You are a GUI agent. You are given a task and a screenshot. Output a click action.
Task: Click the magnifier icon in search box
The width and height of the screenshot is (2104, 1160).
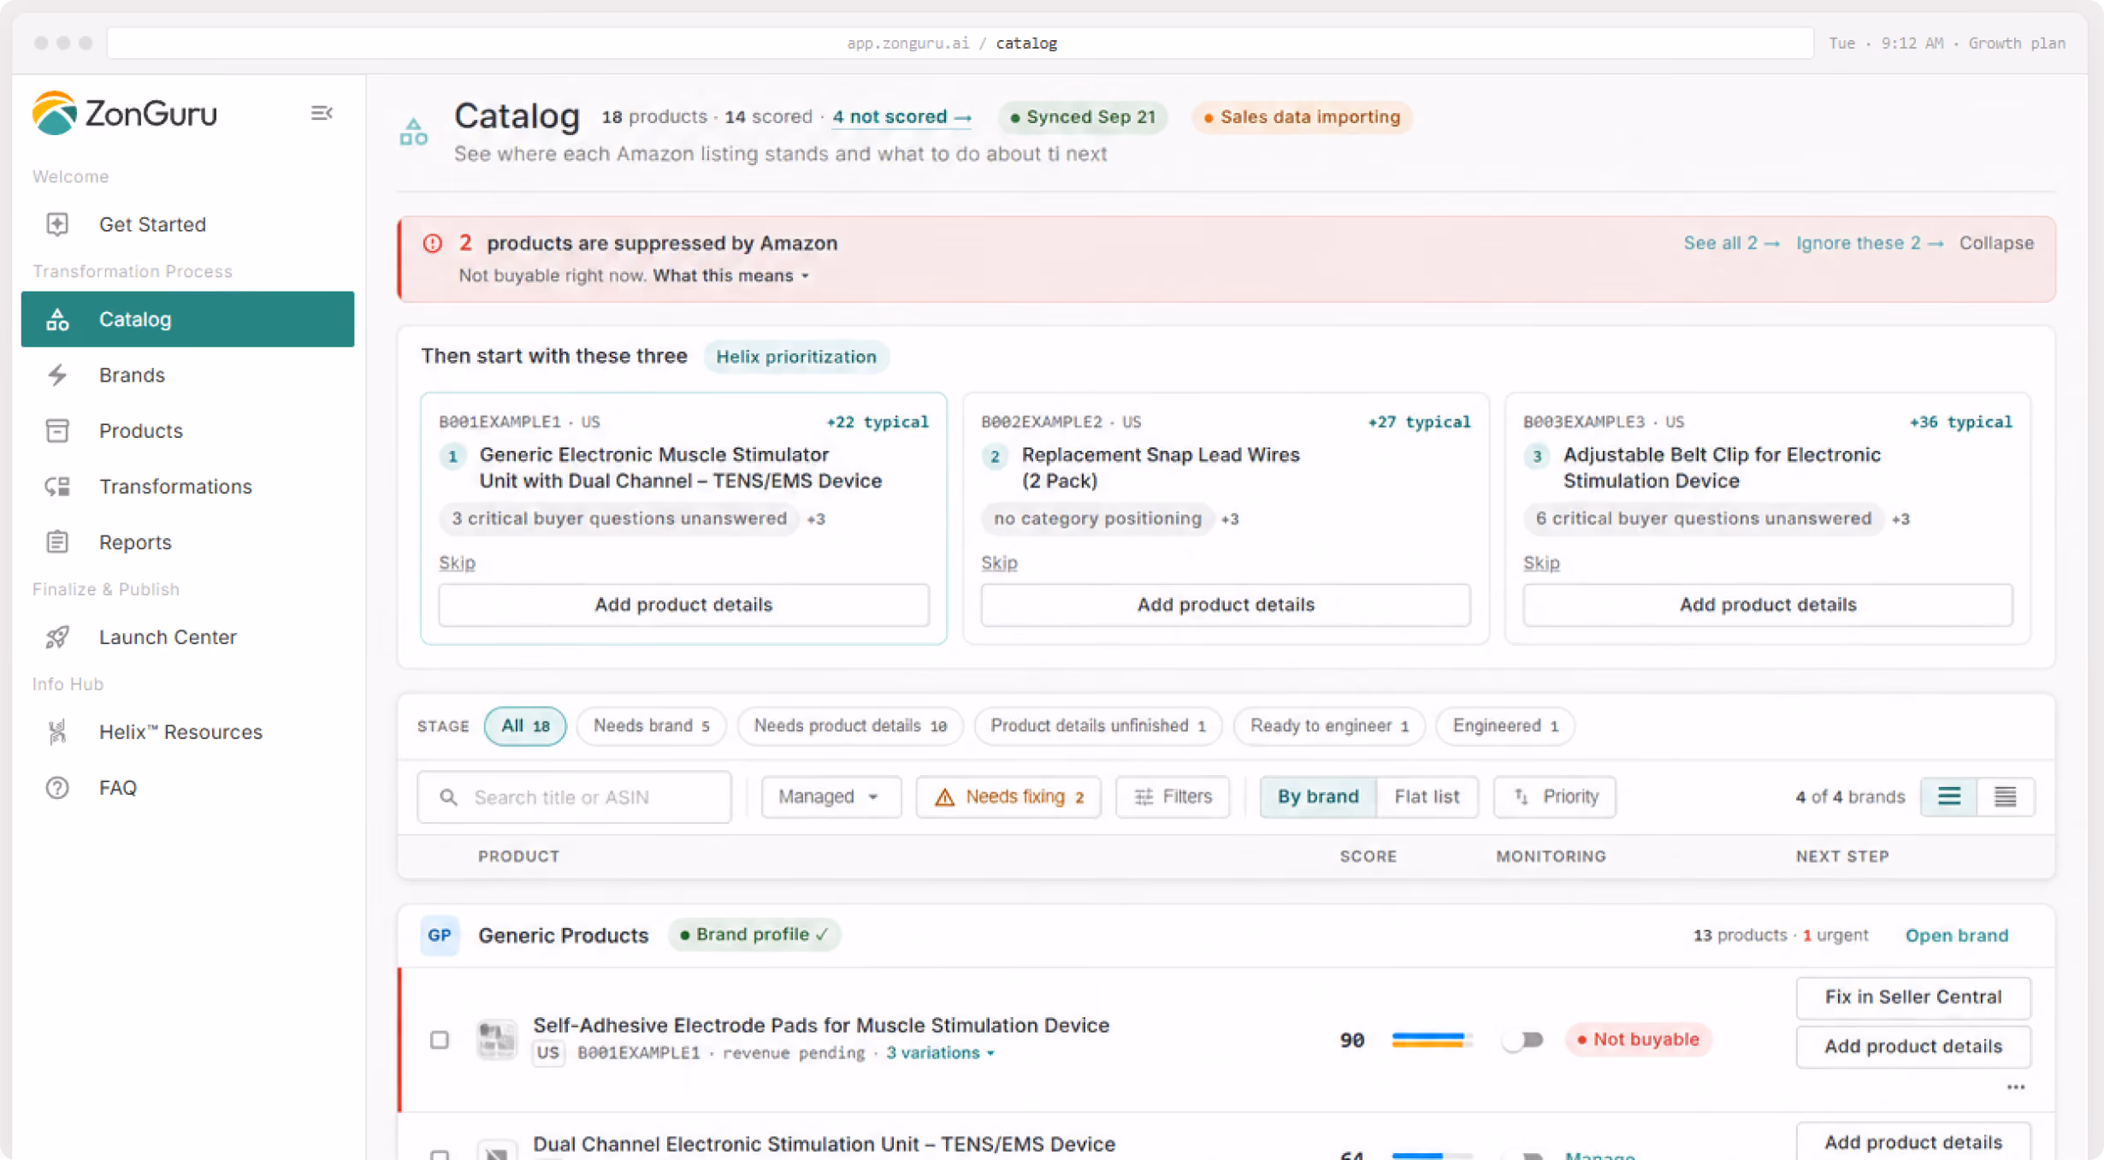pos(448,797)
